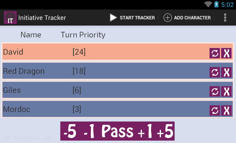Tap Pass to skip the turn
The width and height of the screenshot is (236, 143).
tap(117, 131)
